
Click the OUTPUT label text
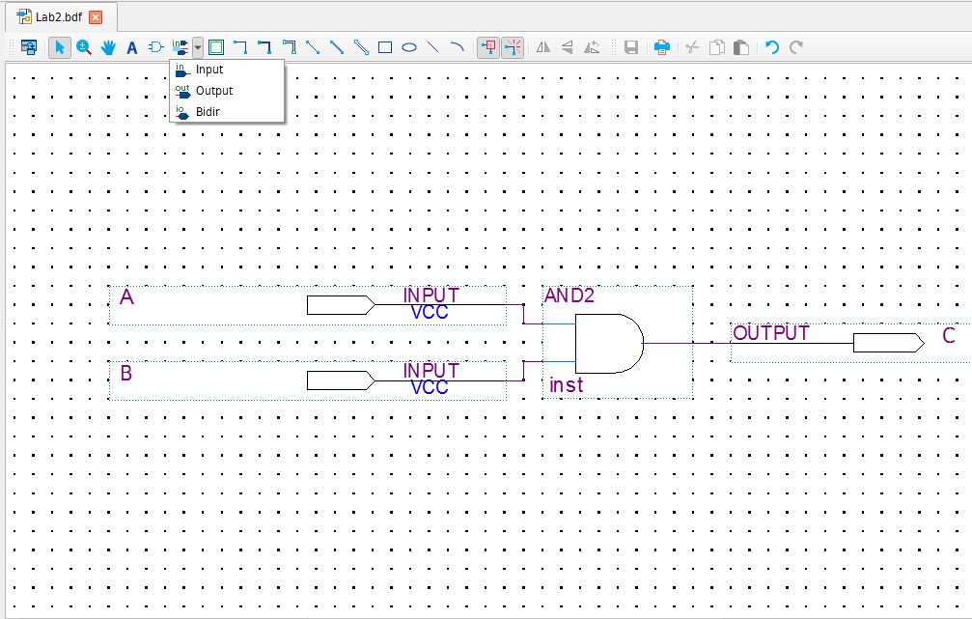point(771,333)
